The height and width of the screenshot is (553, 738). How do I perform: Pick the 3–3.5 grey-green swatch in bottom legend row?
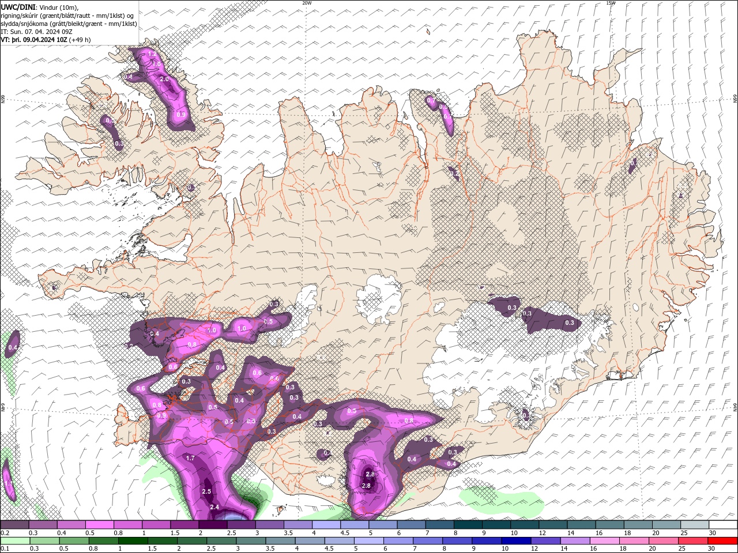tap(251, 541)
